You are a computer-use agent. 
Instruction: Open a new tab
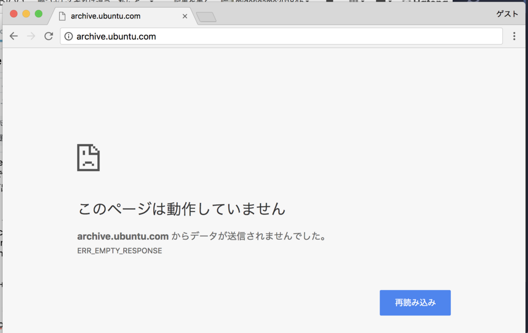(206, 17)
